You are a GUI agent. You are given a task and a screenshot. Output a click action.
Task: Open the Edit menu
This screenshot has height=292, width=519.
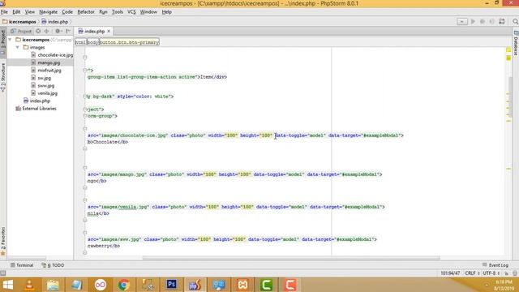pyautogui.click(x=16, y=12)
